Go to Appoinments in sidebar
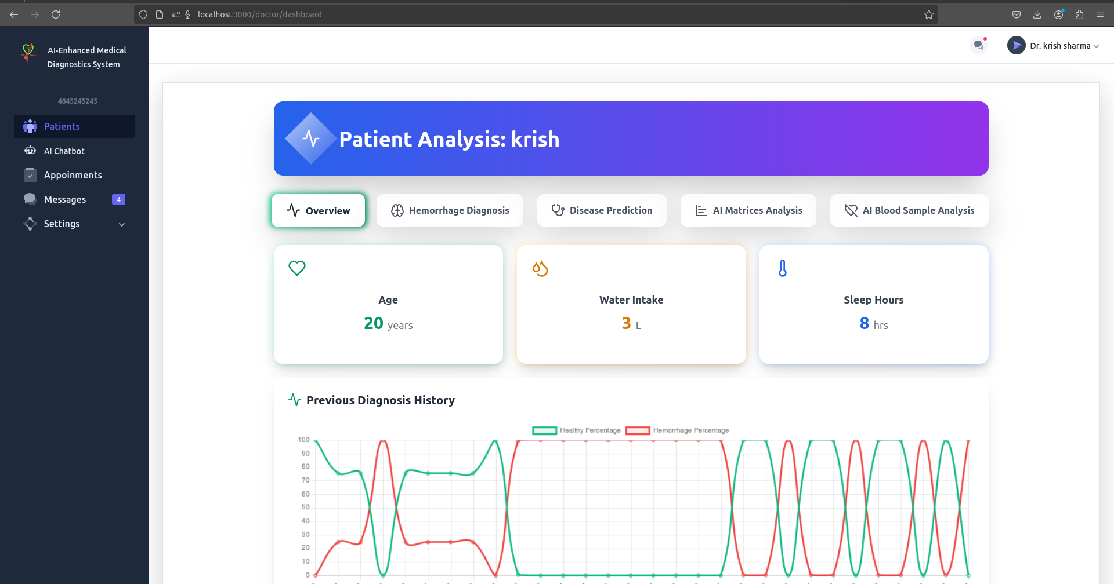This screenshot has width=1114, height=584. coord(74,175)
